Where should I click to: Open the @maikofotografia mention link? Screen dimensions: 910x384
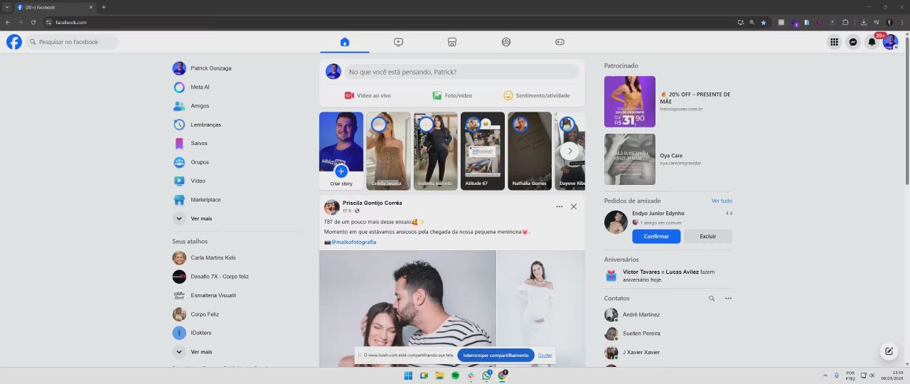(x=353, y=242)
